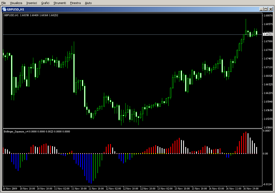Click the 1.66235 price scale label

coord(268,93)
